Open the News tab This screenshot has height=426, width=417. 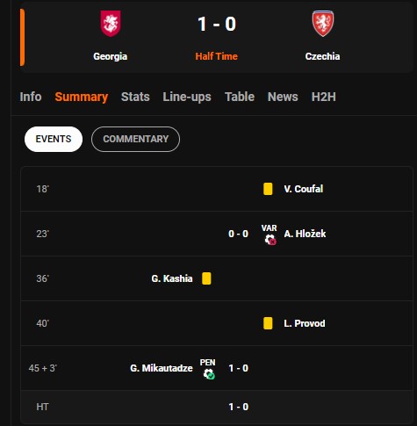click(283, 97)
